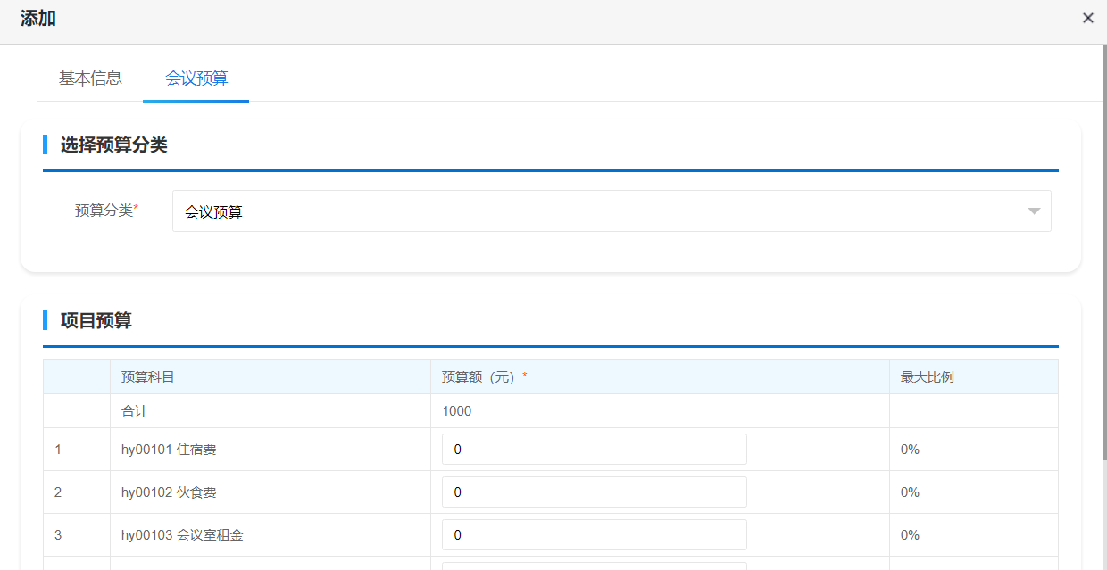The image size is (1107, 570).
Task: Click the 最大比例 column header
Action: pyautogui.click(x=927, y=377)
